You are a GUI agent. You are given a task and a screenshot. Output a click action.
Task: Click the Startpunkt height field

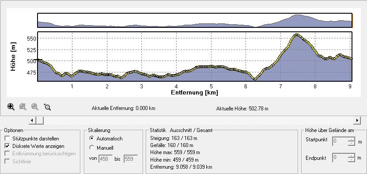tap(340, 141)
